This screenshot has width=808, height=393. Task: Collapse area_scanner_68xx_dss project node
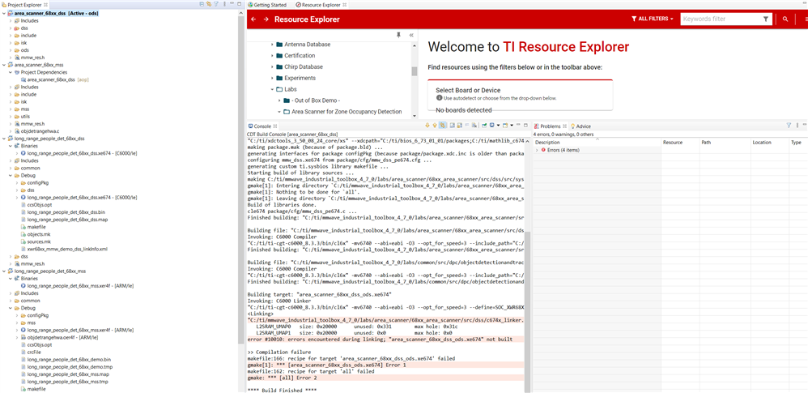[x=4, y=13]
